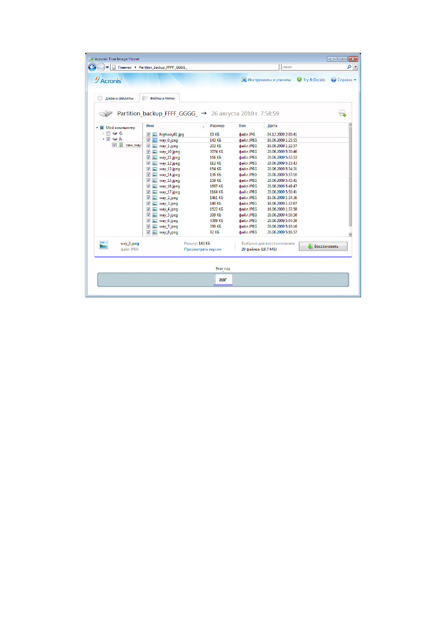Uncheck the way_1.jpeg checkbox

click(x=149, y=146)
